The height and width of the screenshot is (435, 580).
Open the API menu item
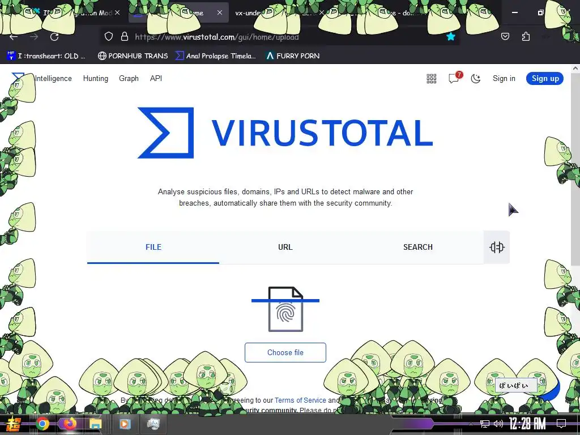pos(156,78)
